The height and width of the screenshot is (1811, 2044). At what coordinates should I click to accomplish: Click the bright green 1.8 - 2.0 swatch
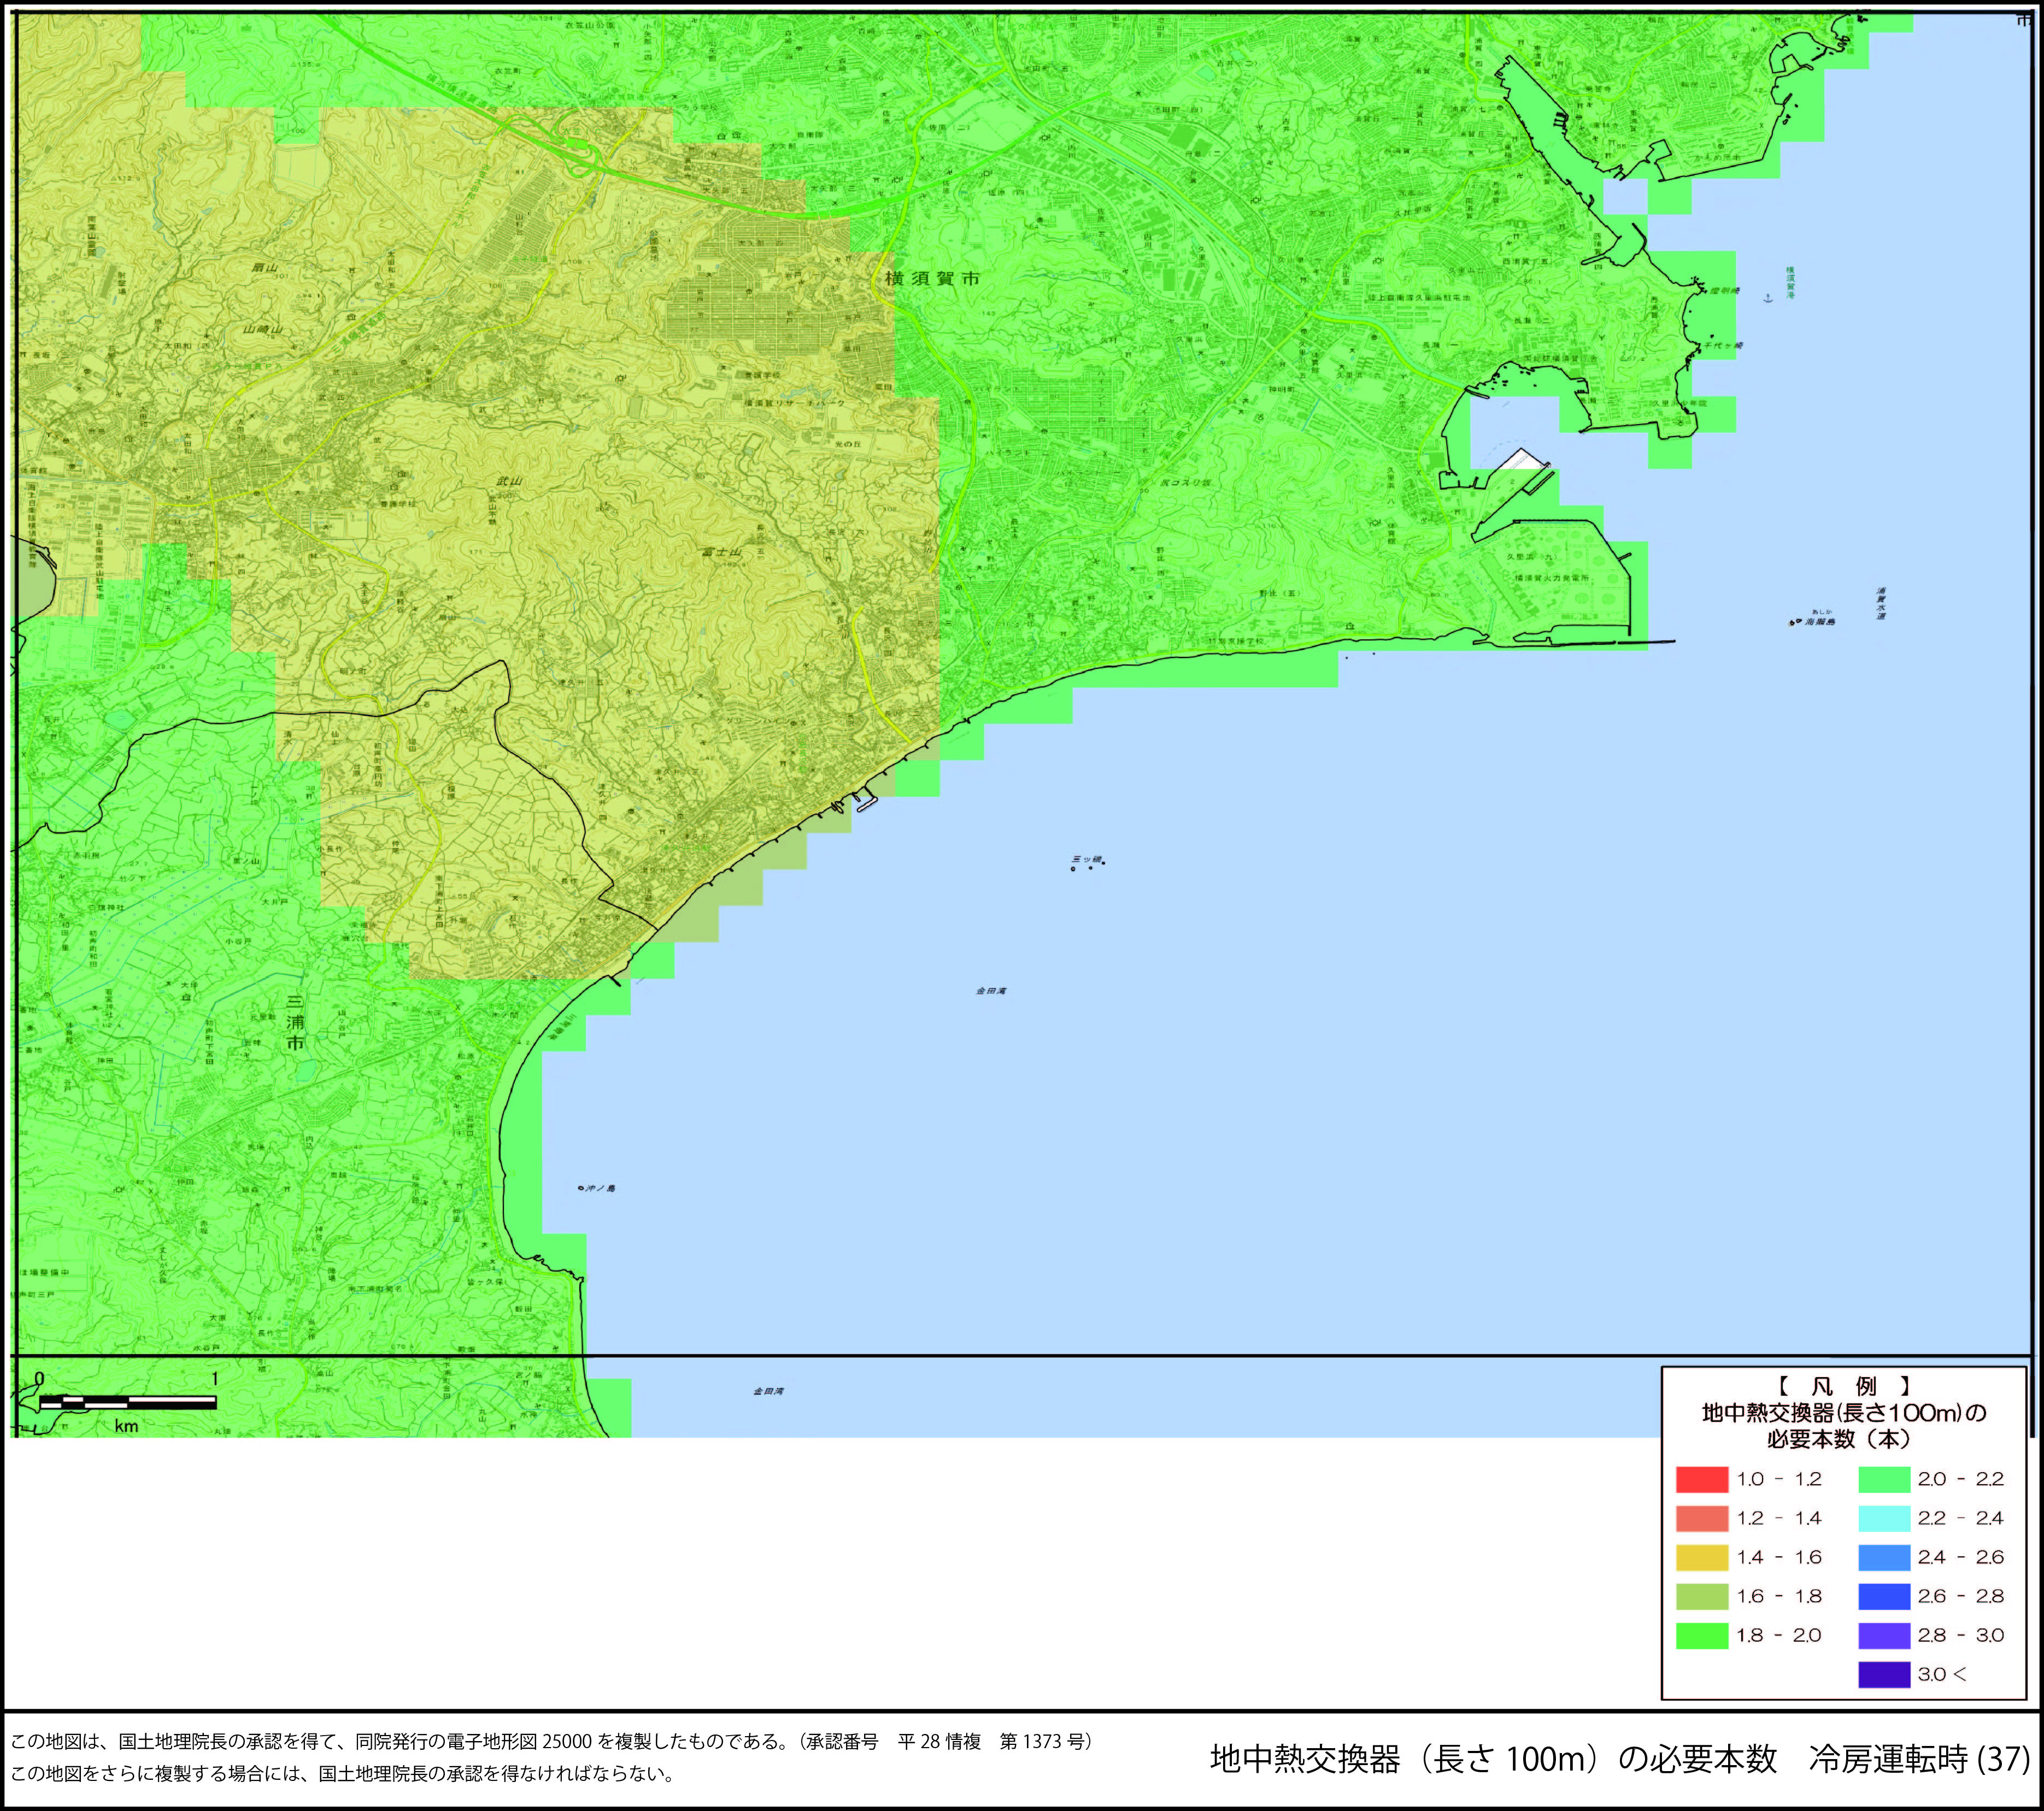pos(1702,1635)
